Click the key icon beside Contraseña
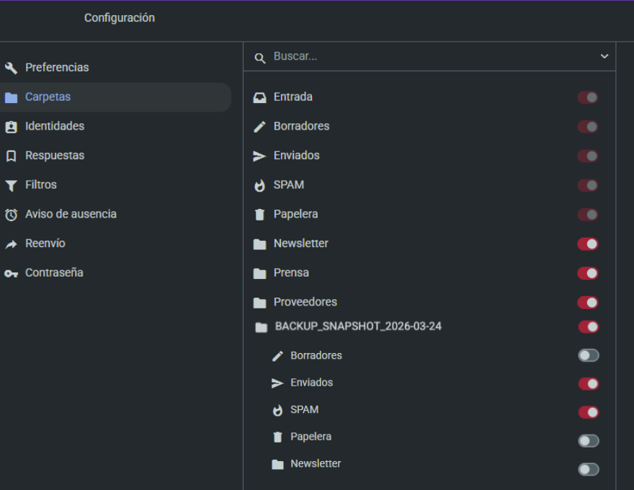Image resolution: width=634 pixels, height=490 pixels. click(x=11, y=273)
